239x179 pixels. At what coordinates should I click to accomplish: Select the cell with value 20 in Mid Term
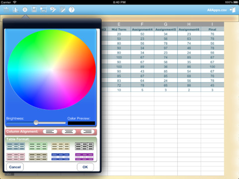pos(119,34)
